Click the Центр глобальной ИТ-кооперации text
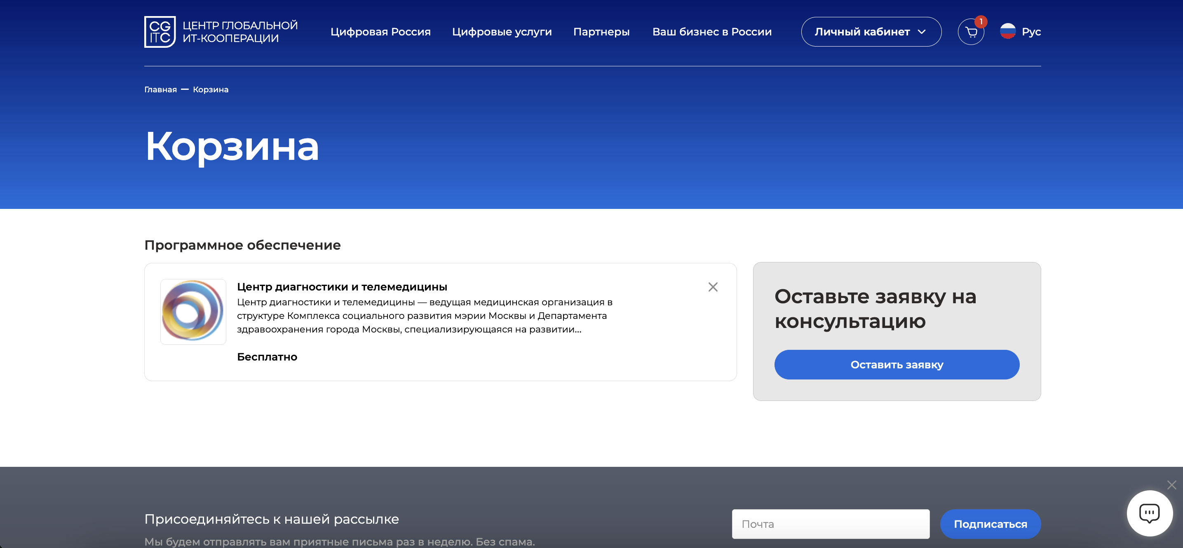 tap(240, 32)
